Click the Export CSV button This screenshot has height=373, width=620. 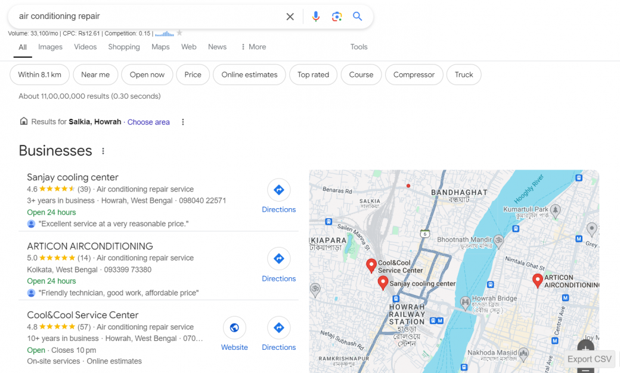point(589,359)
